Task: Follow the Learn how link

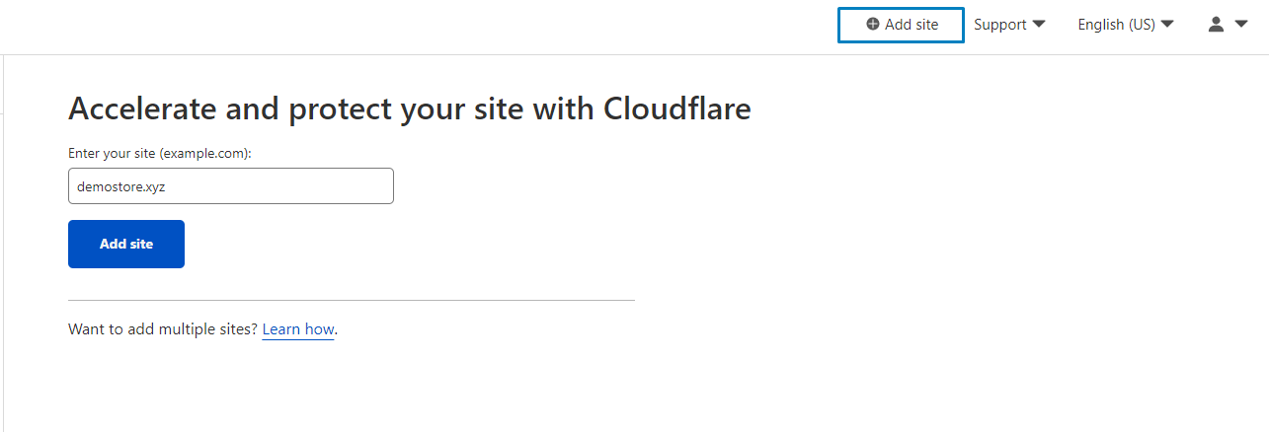Action: point(298,329)
